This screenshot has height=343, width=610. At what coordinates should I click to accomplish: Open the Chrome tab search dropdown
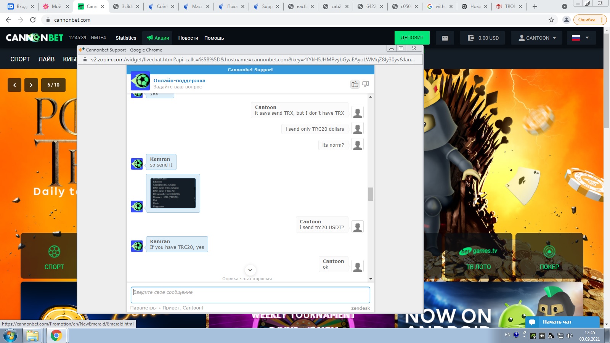tap(565, 6)
